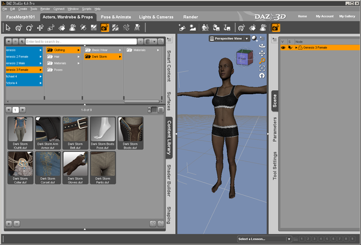Click lesson step number 9
This screenshot has width=361, height=245.
(352, 239)
